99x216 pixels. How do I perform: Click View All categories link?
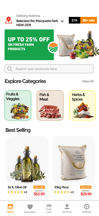[88, 81]
